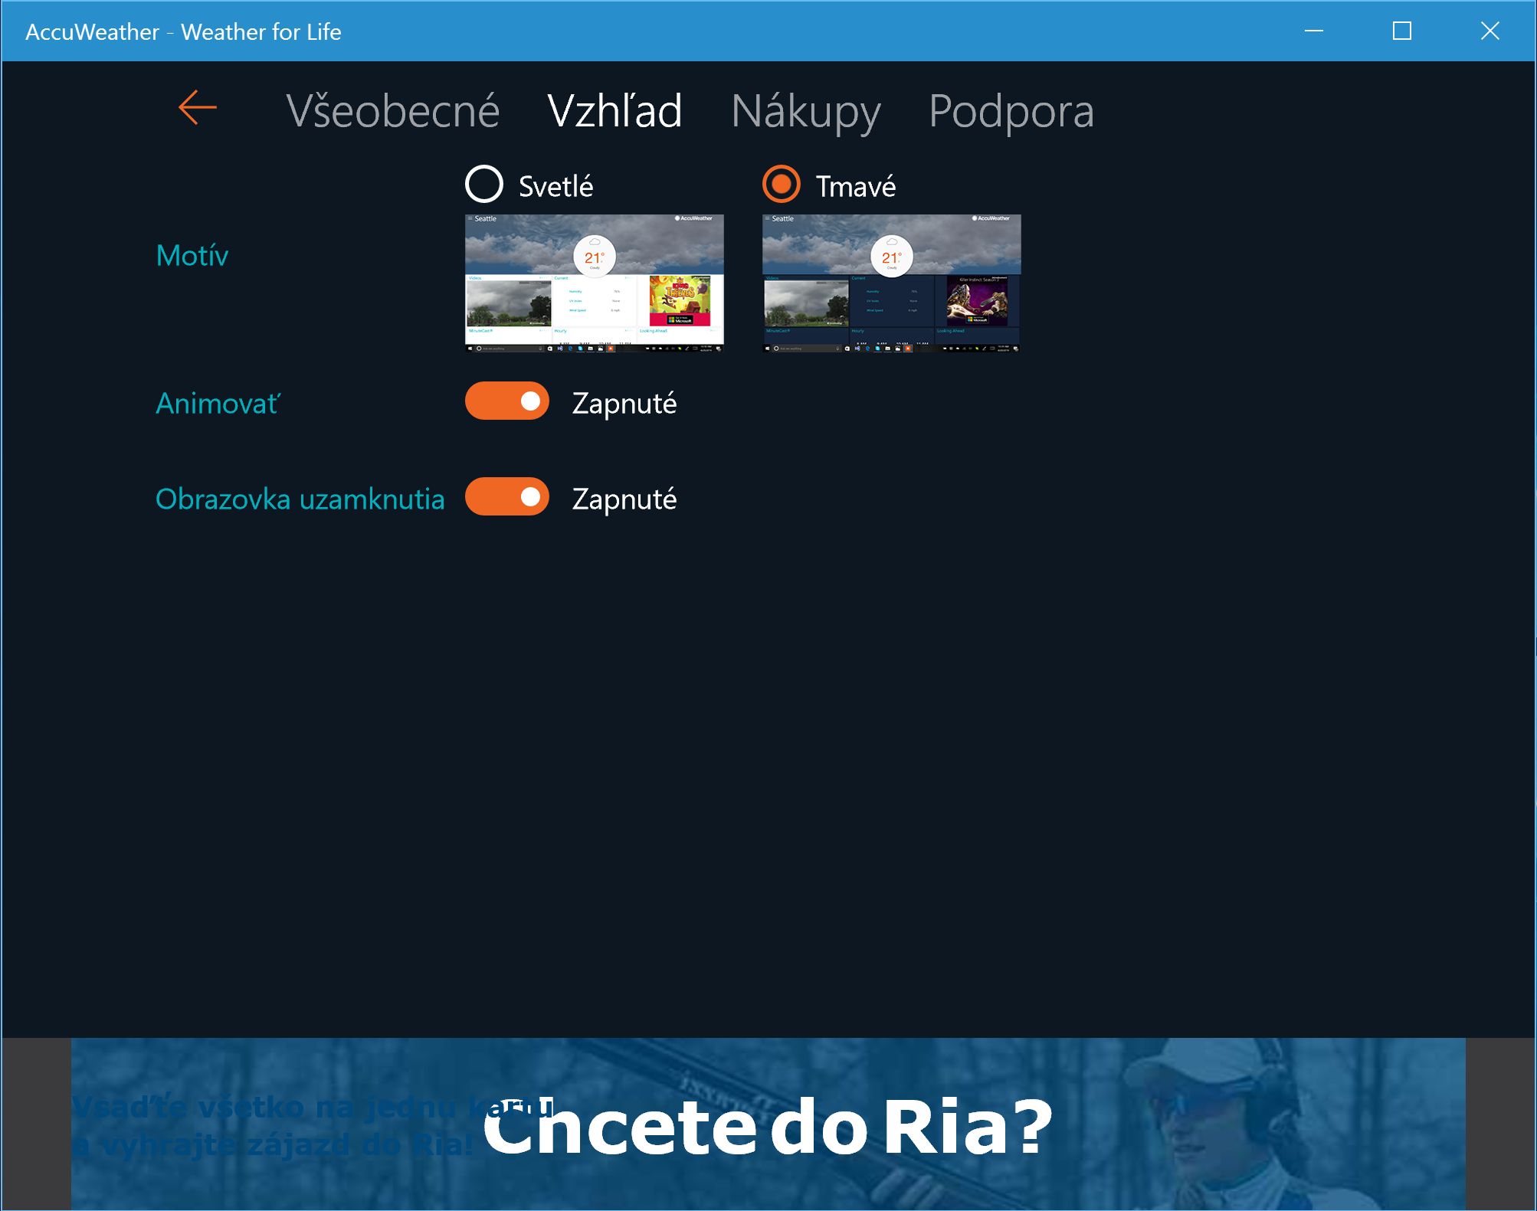Open the Chcete do Ria banner ad

click(x=768, y=1124)
